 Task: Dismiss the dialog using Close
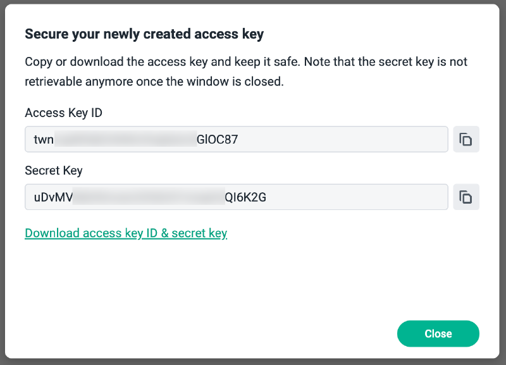point(438,333)
